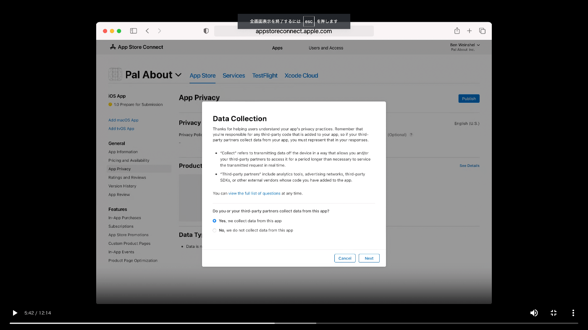
Task: Click the Data Collection heading text
Action: click(240, 119)
